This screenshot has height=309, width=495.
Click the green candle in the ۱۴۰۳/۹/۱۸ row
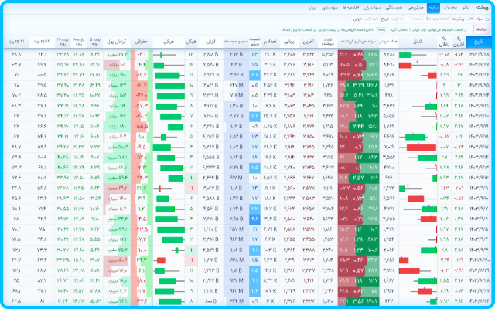(415, 138)
